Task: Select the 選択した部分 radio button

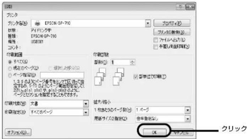Action: [x=50, y=68]
